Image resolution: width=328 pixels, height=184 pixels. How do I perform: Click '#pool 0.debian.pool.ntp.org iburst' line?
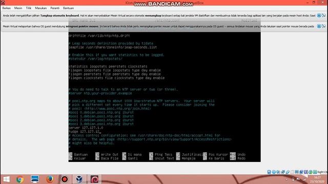click(101, 112)
